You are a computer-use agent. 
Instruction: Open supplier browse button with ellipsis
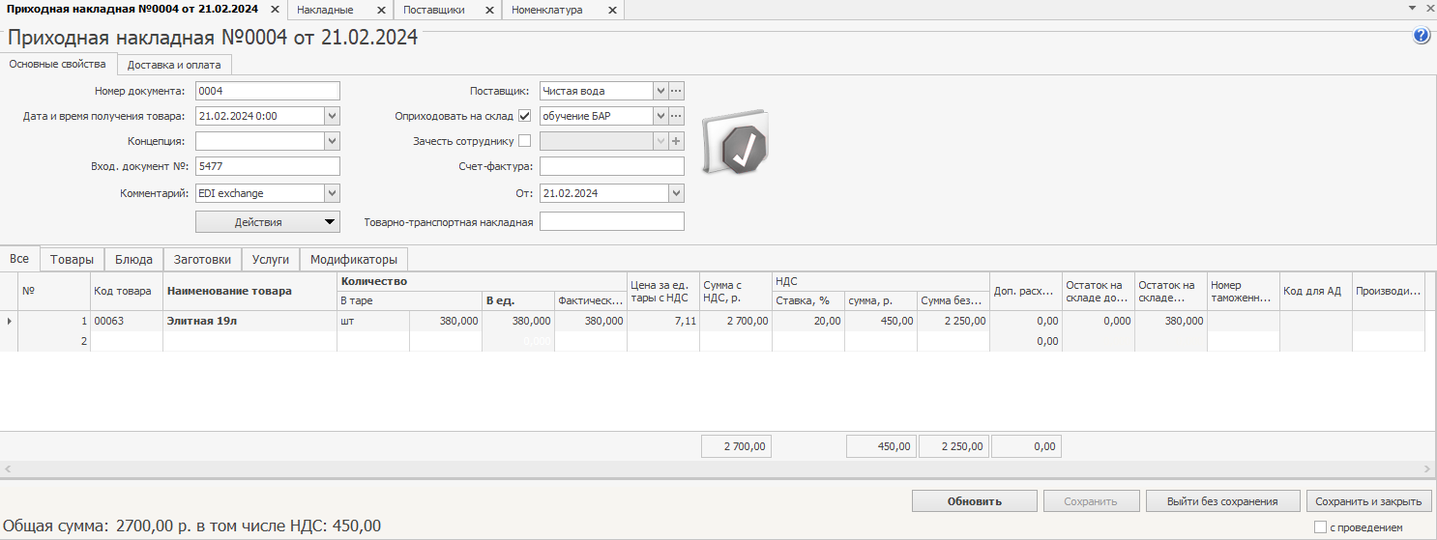coord(676,91)
